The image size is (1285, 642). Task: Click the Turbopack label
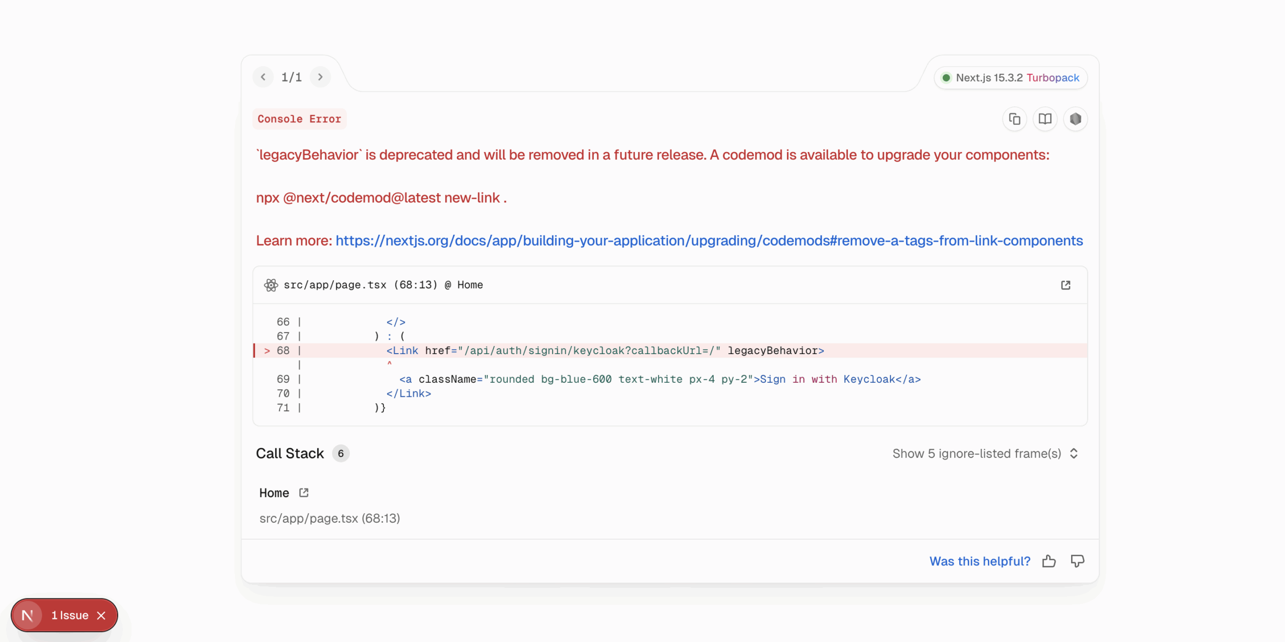coord(1053,78)
